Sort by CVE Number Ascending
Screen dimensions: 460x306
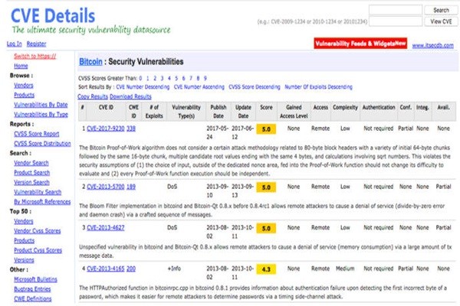point(199,87)
